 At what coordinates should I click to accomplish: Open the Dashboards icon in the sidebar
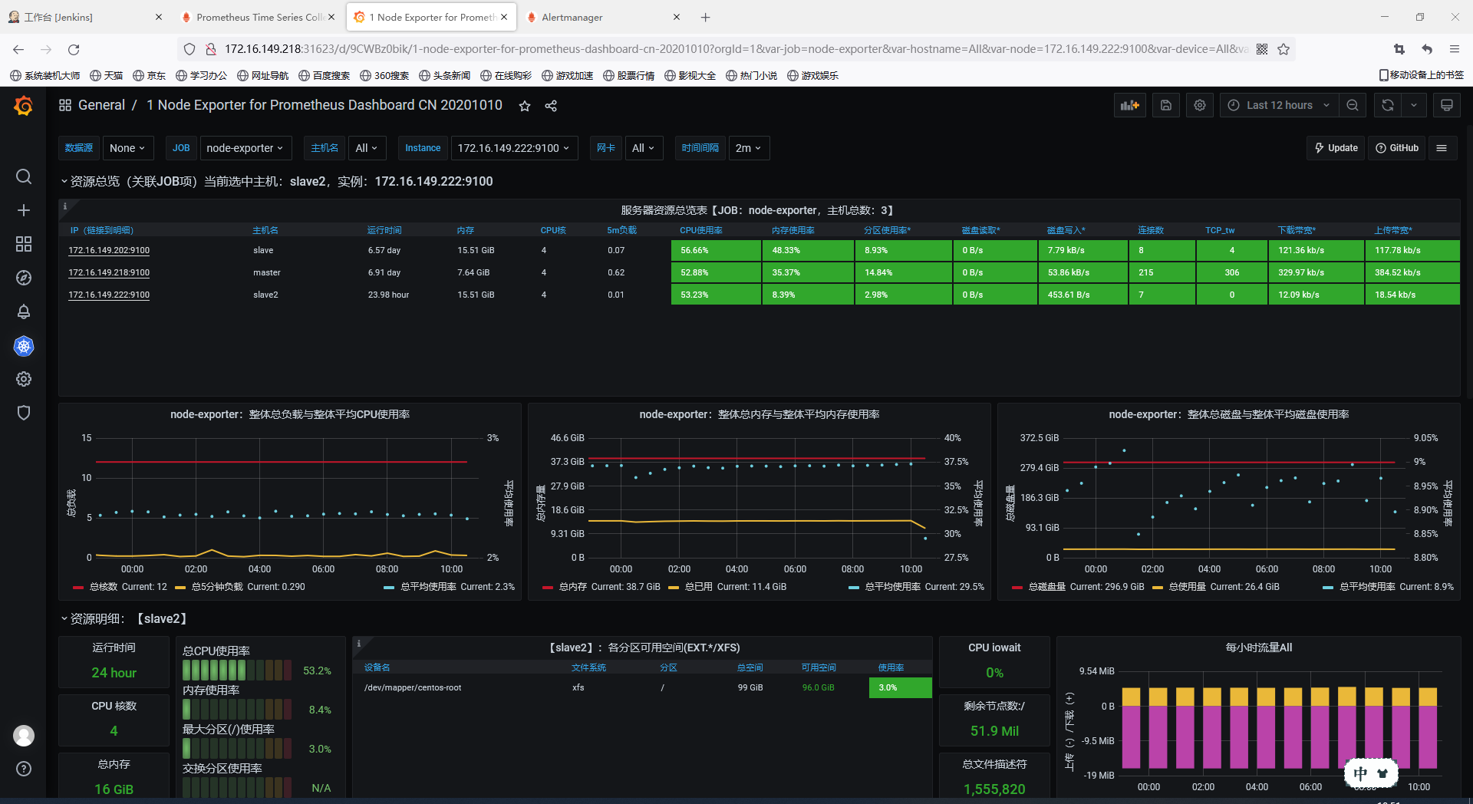click(x=24, y=244)
